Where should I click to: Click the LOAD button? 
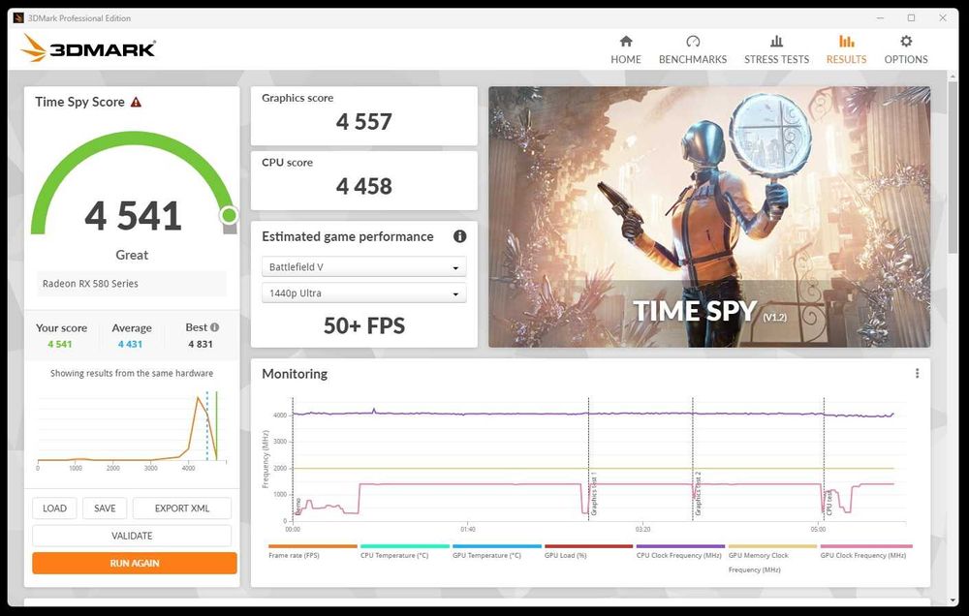point(54,508)
